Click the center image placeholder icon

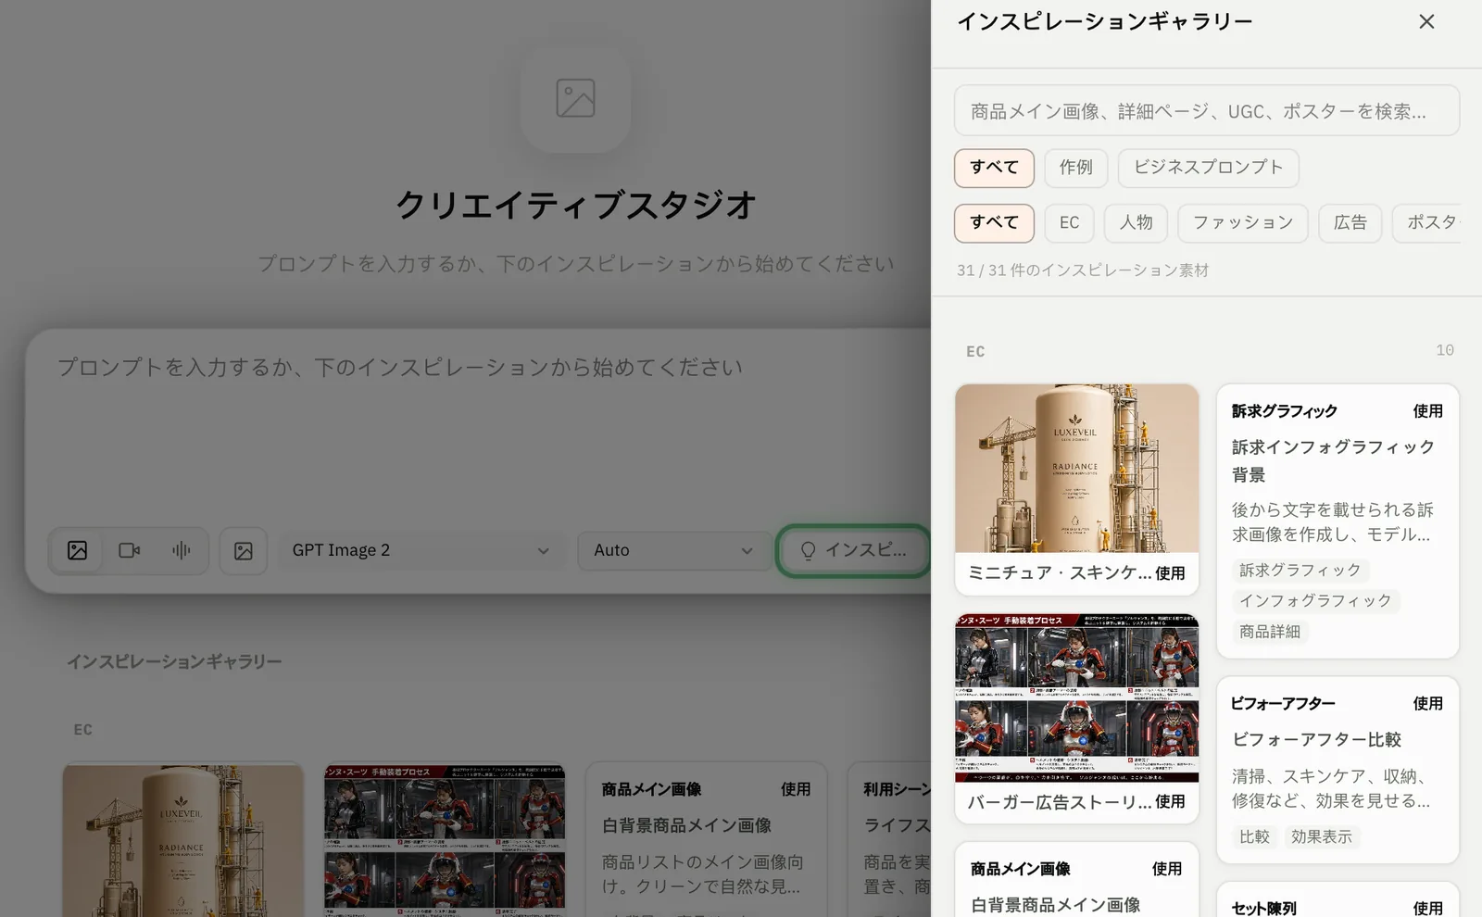(575, 98)
